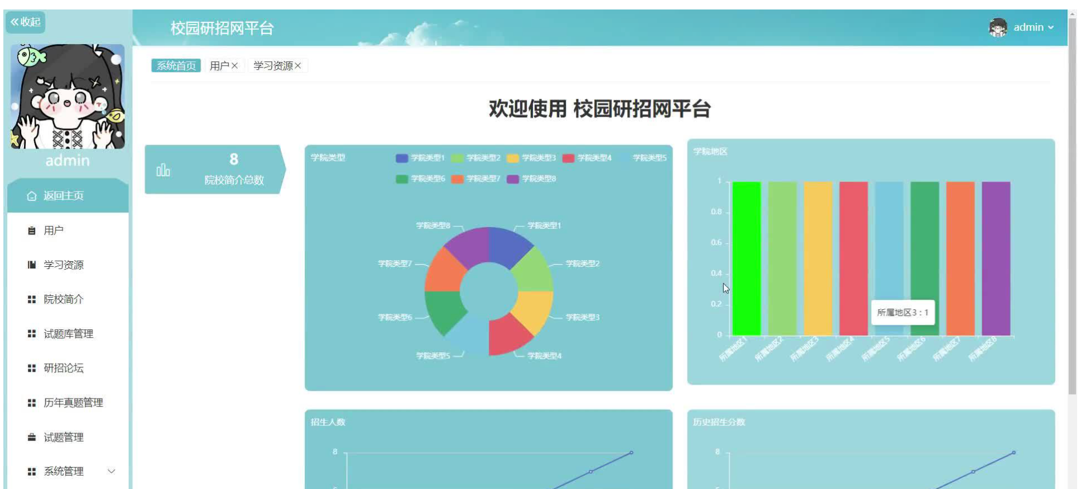Open 研招论坛 sidebar item

tap(68, 368)
